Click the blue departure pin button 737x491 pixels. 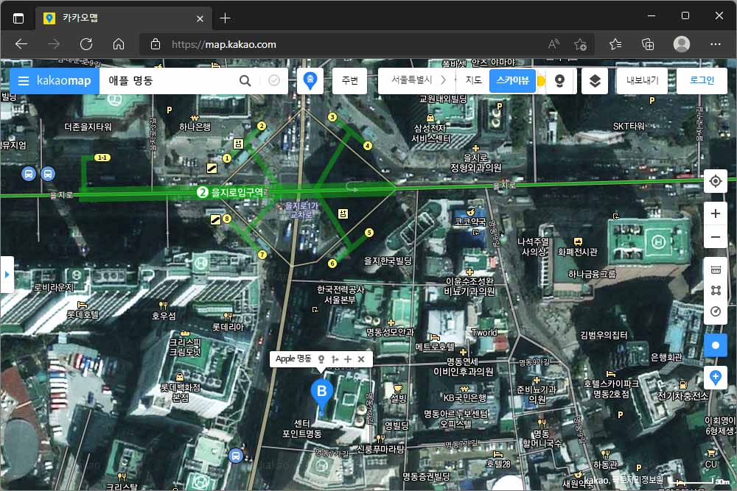pyautogui.click(x=310, y=81)
